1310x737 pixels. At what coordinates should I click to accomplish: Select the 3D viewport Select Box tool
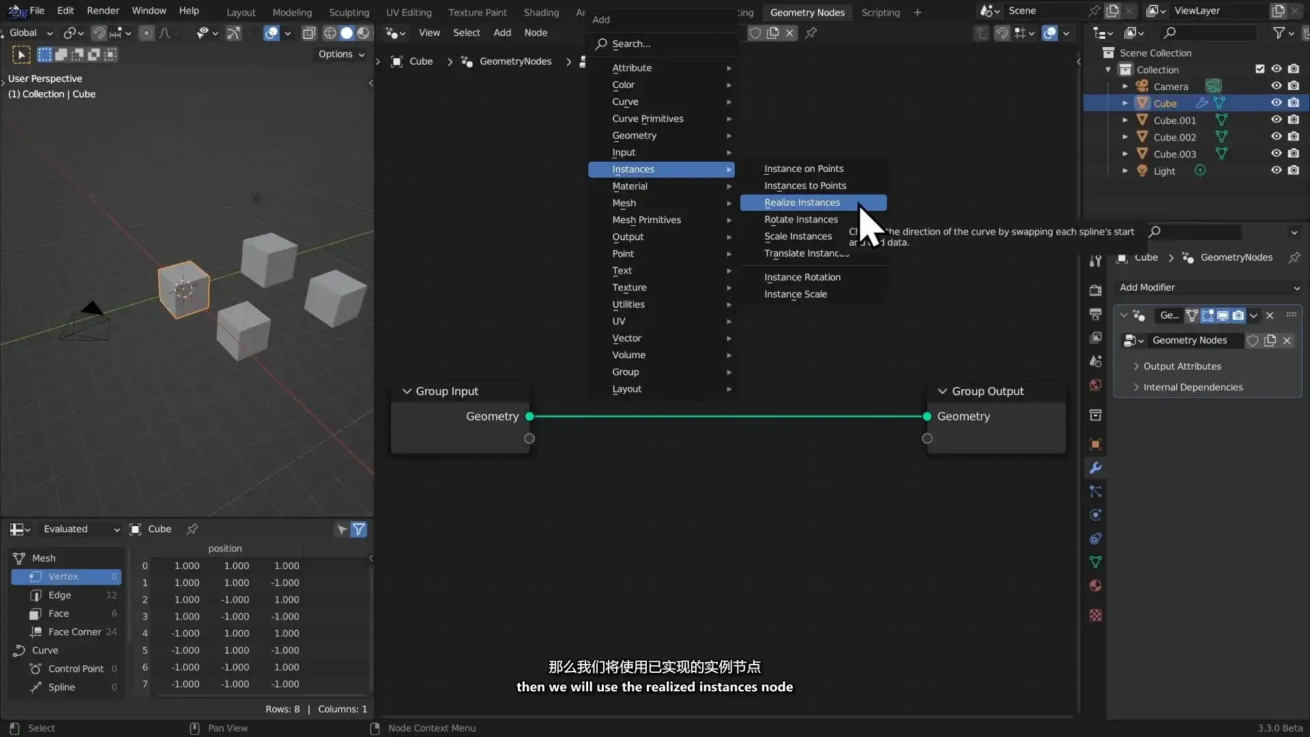44,55
